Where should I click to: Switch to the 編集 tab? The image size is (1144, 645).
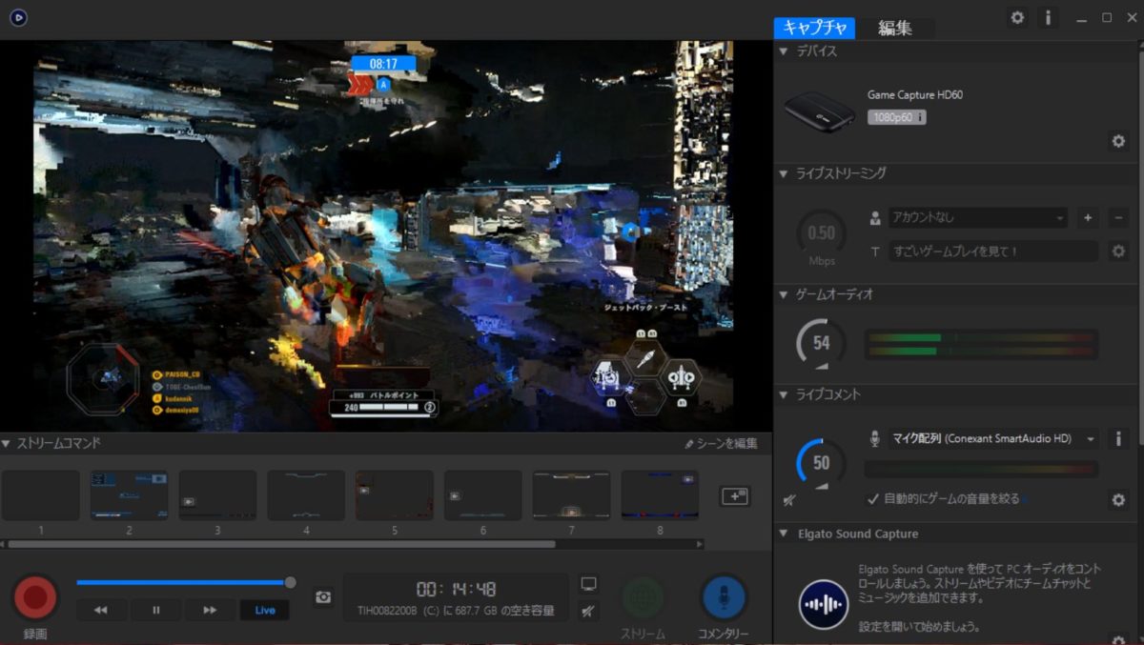coord(896,28)
